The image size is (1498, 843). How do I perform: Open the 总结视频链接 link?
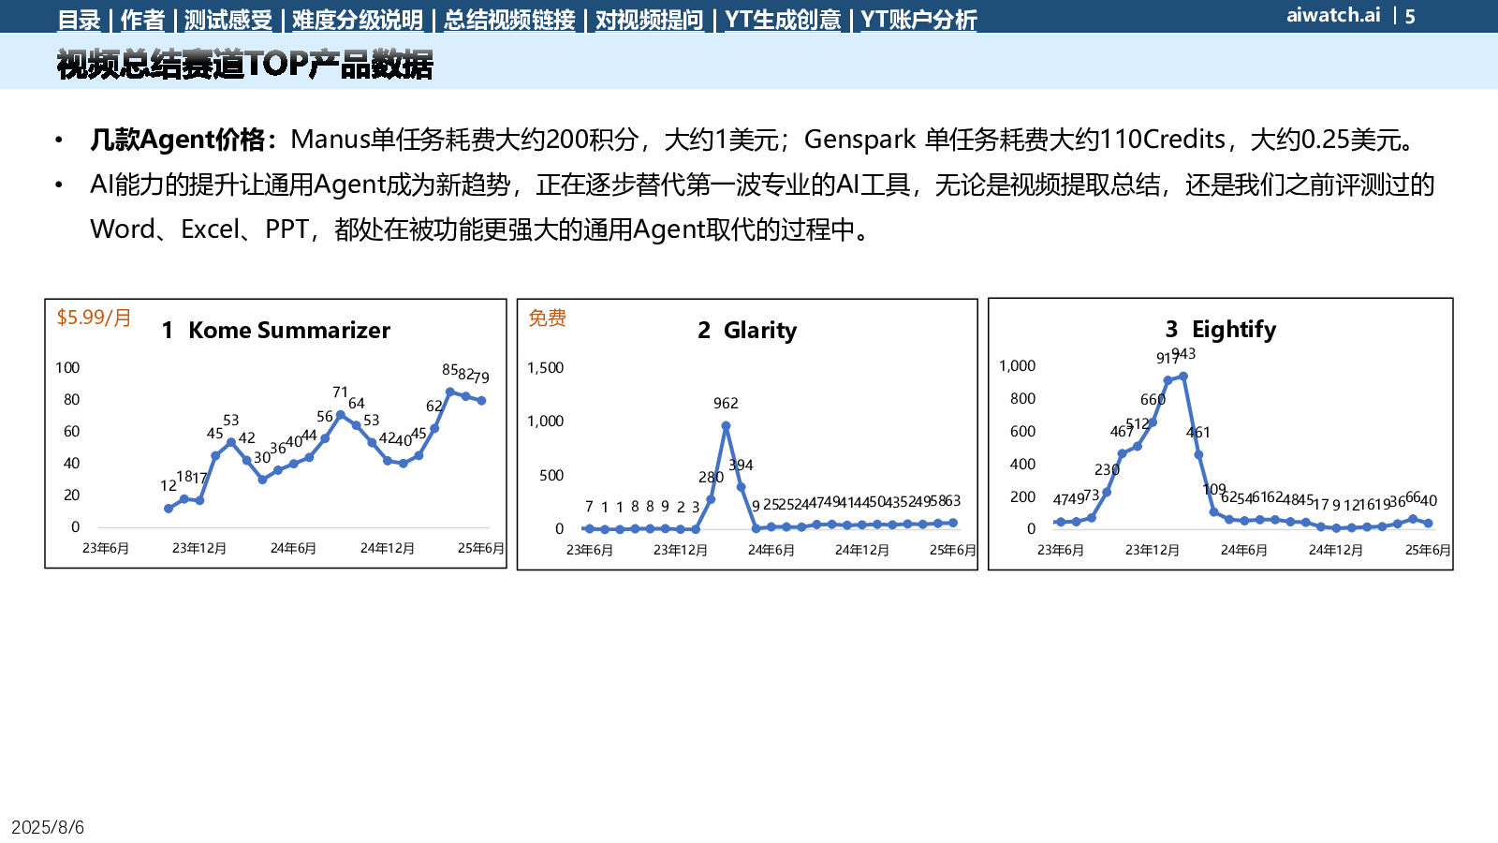(509, 20)
